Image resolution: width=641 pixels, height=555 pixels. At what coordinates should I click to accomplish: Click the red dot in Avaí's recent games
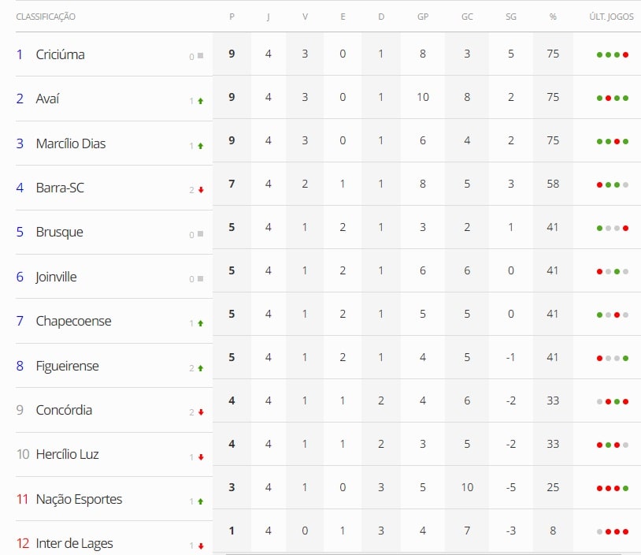pos(608,98)
